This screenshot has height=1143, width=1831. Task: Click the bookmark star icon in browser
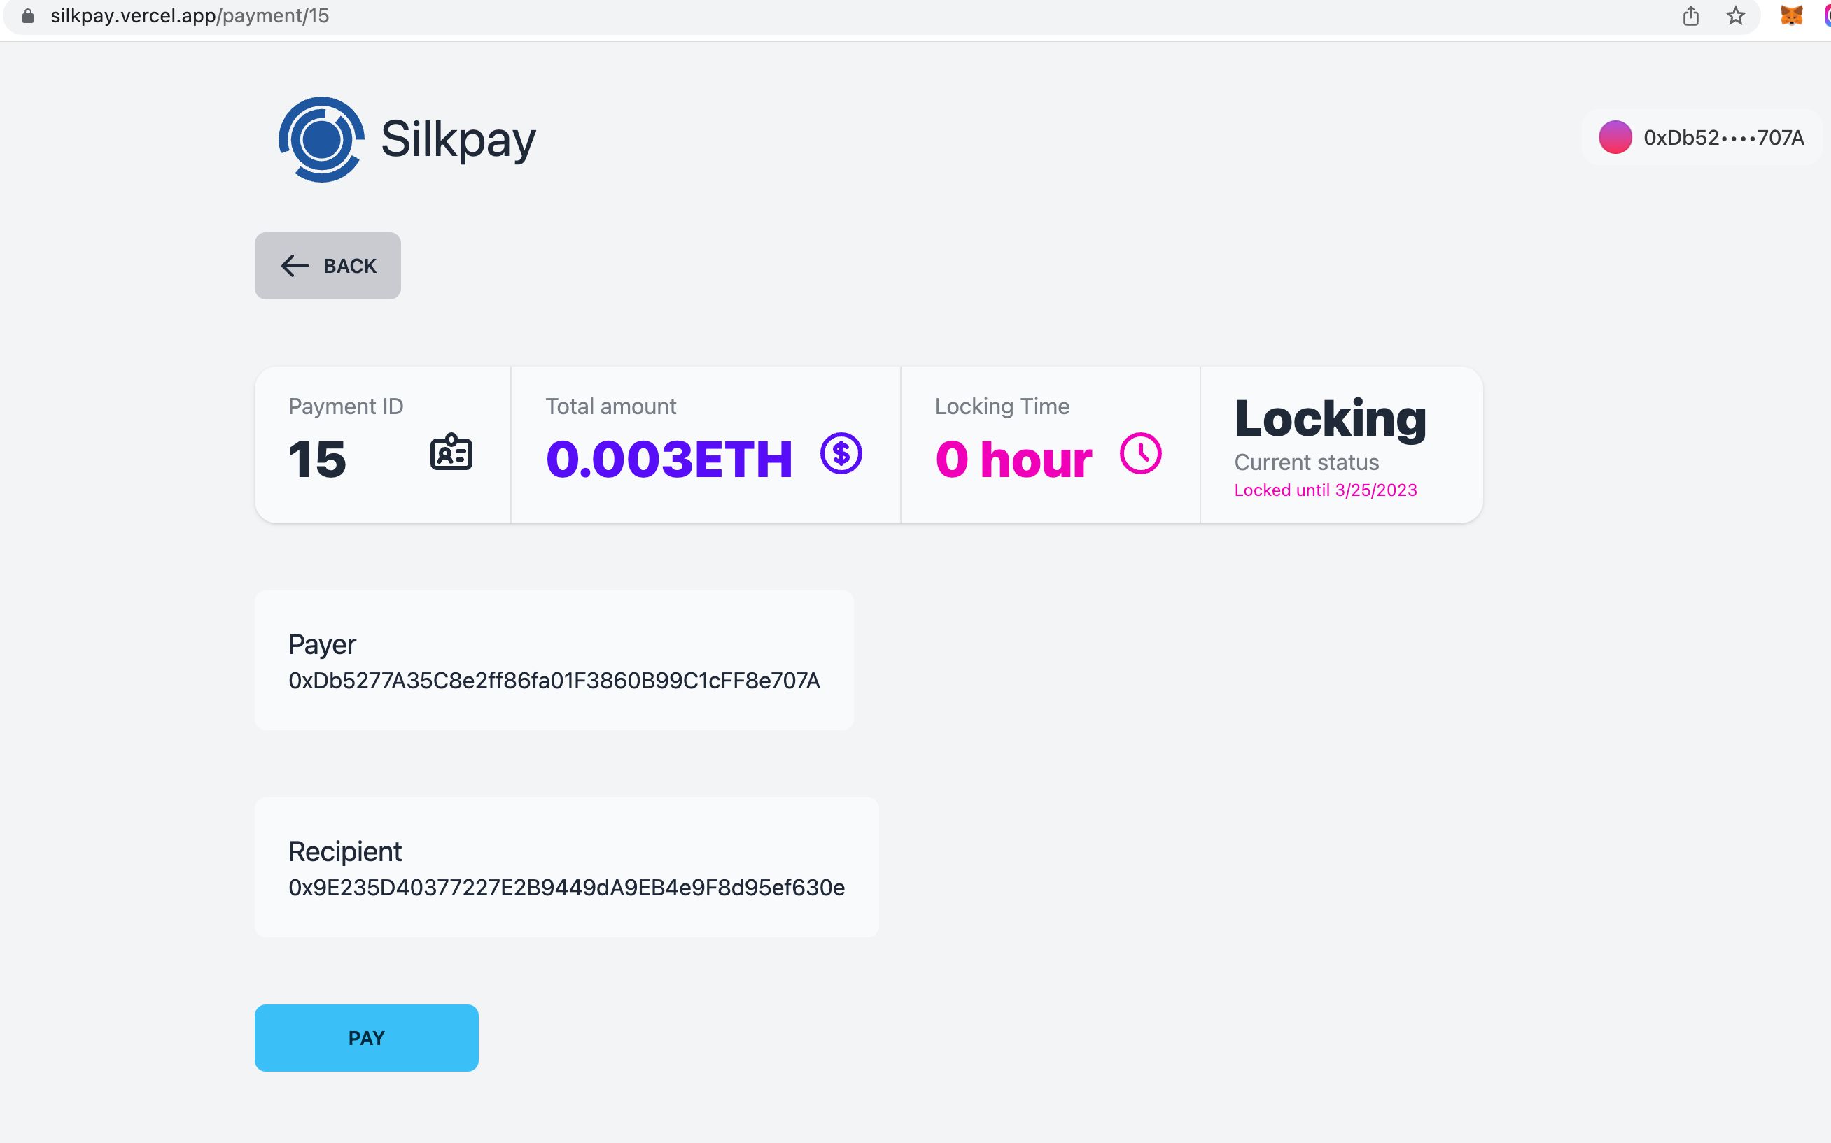[x=1737, y=18]
